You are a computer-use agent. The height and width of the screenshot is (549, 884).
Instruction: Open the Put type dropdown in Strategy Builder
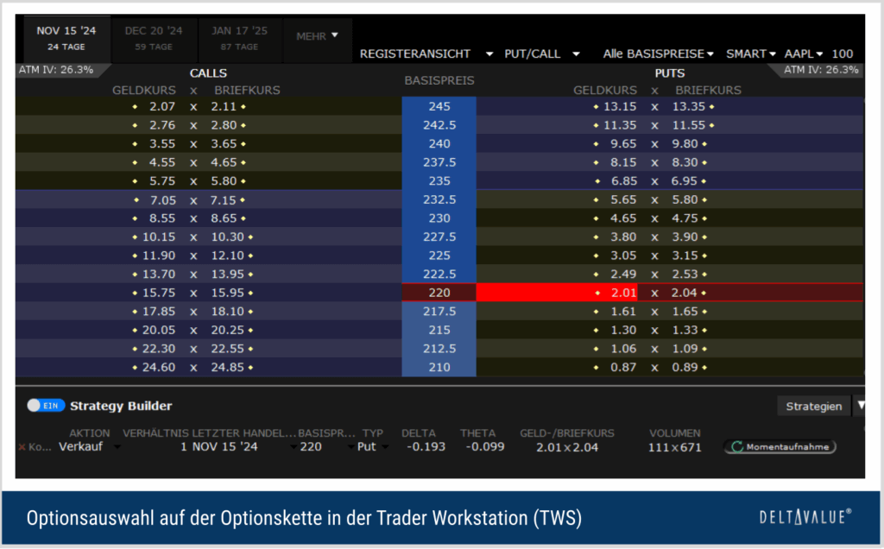coord(372,447)
